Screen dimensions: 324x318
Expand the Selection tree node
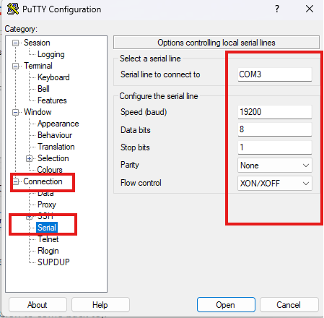click(29, 159)
